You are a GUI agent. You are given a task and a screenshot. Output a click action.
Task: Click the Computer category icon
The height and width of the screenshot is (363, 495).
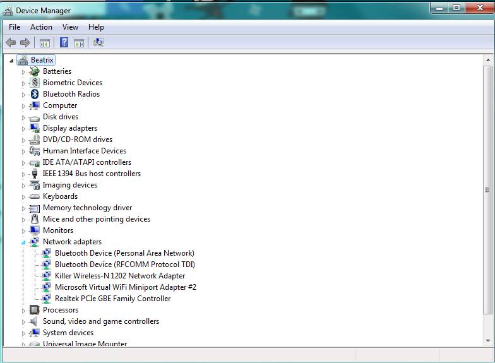point(34,105)
